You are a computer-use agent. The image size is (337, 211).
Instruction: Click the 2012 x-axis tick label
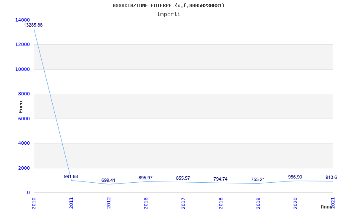[109, 203]
